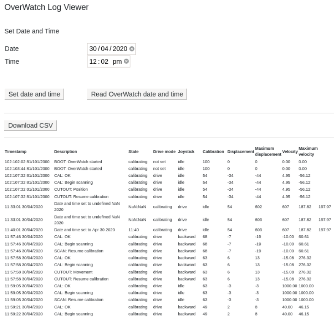Click timestamp 11:59:21 30/04/2020
Screen dimensions: 334x318
point(24,307)
